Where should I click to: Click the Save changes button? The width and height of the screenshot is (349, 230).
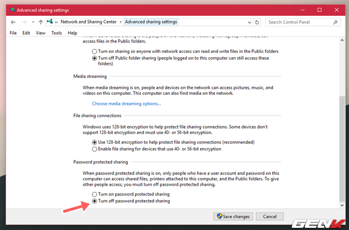233,216
